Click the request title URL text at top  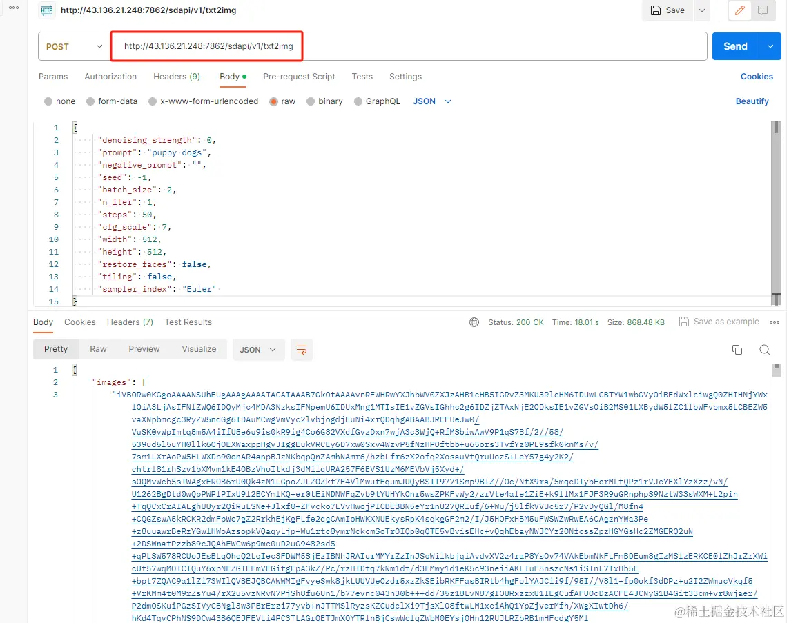coord(148,10)
